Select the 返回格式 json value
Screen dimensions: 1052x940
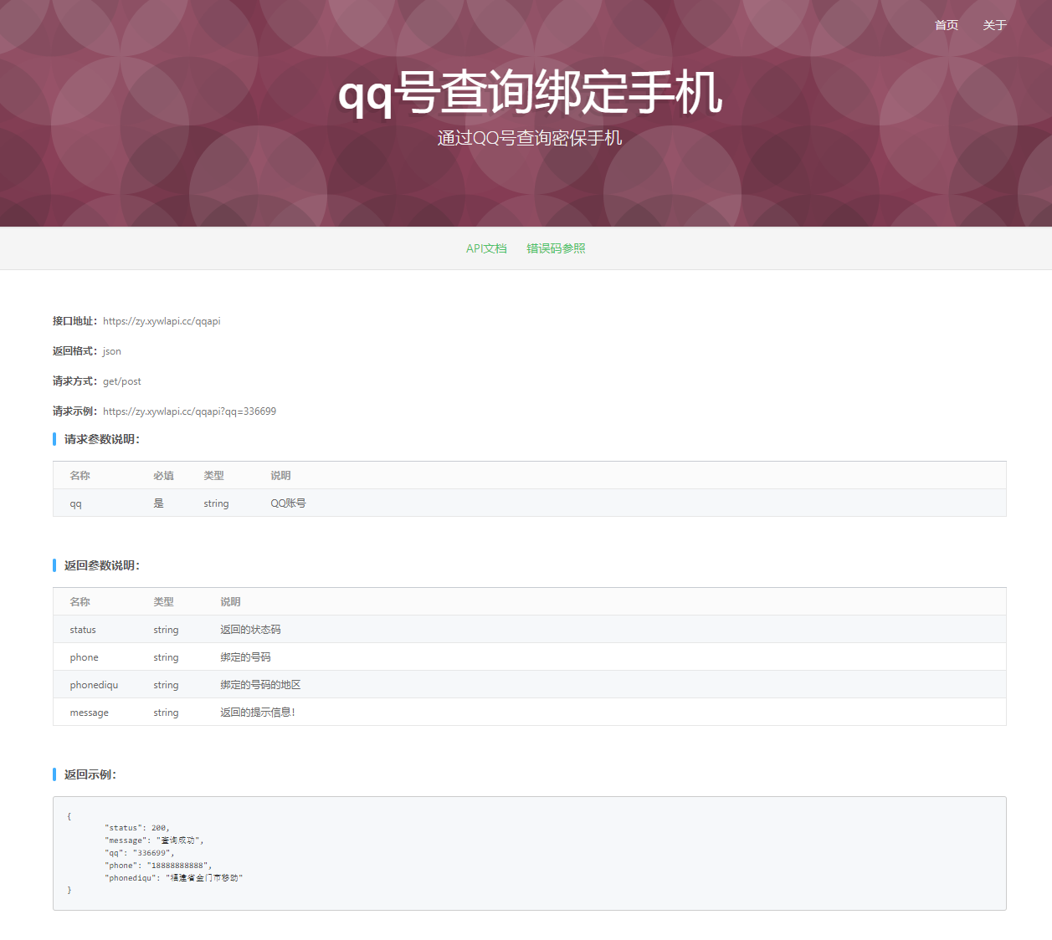pos(111,350)
